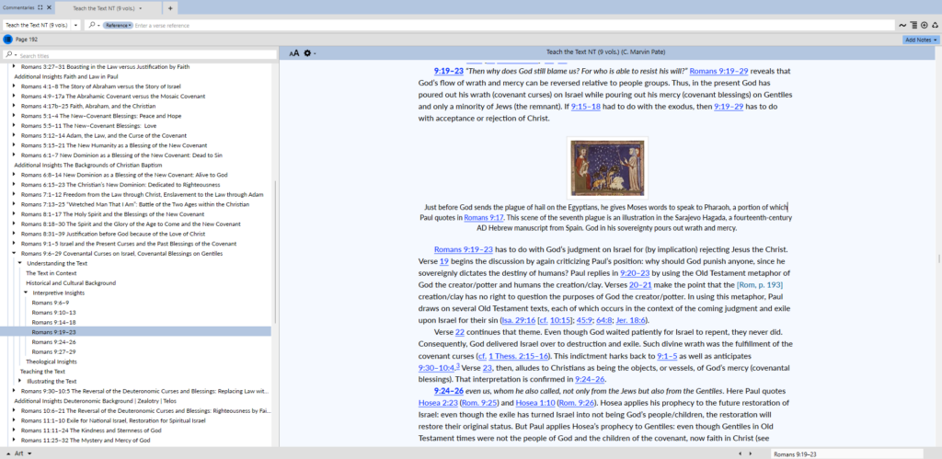The height and width of the screenshot is (459, 942).
Task: Click the magnifier icon in the verse search bar
Action: coord(91,25)
